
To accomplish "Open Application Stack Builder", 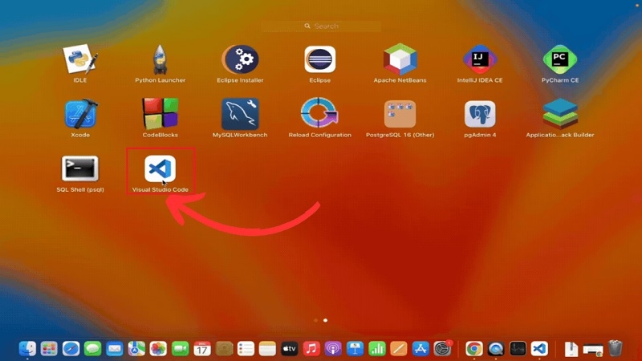I will tap(559, 114).
